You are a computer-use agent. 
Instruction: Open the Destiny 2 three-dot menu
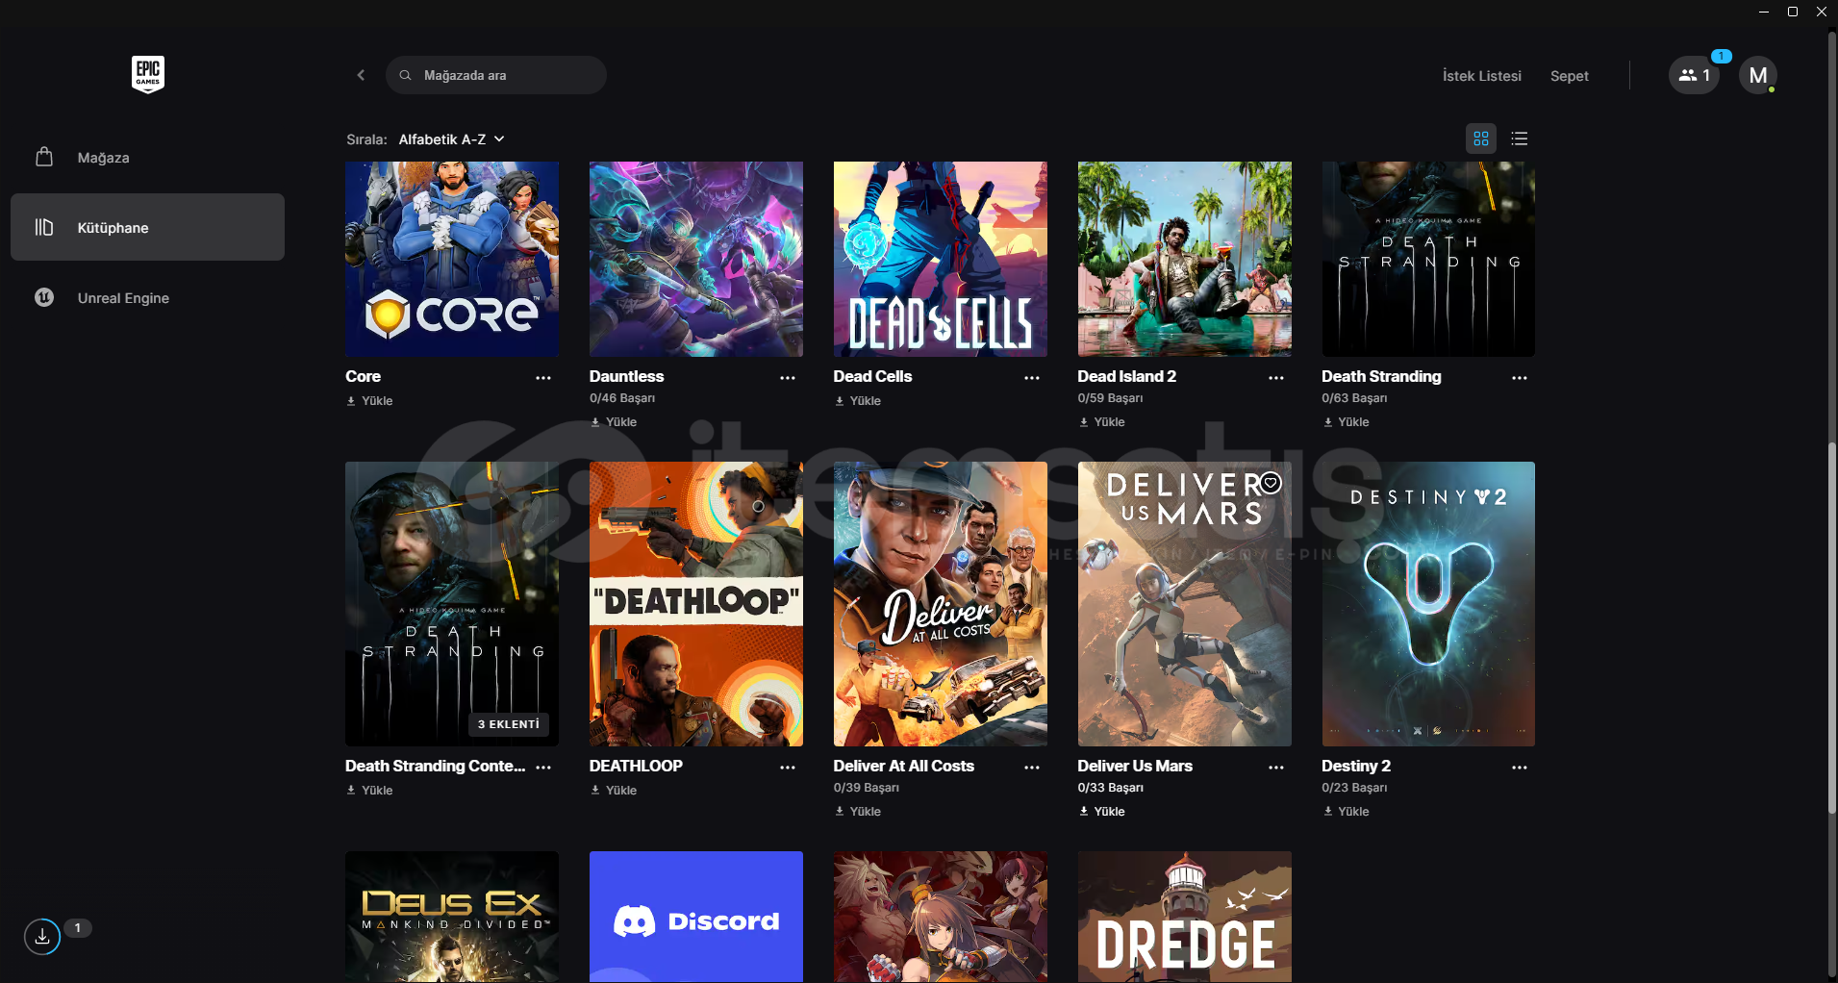1520,768
